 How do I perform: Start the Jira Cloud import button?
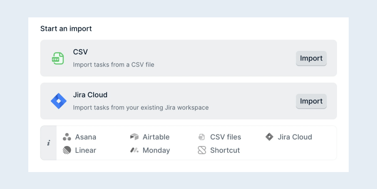click(311, 101)
